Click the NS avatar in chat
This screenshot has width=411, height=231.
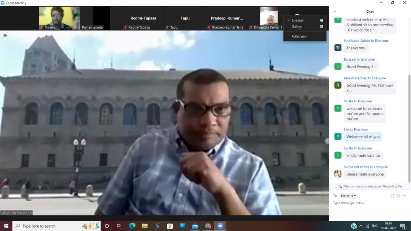click(x=338, y=48)
